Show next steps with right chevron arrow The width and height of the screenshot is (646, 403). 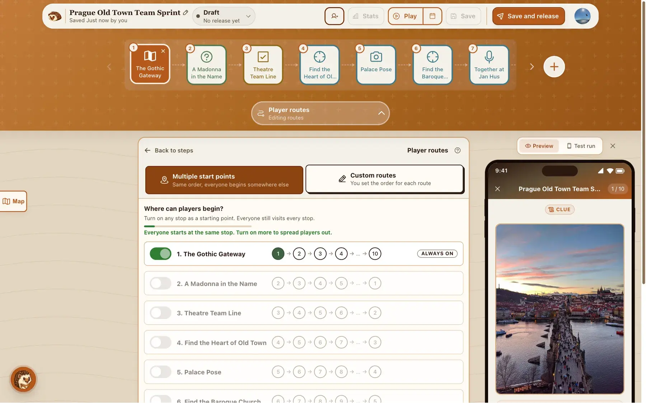pos(532,67)
